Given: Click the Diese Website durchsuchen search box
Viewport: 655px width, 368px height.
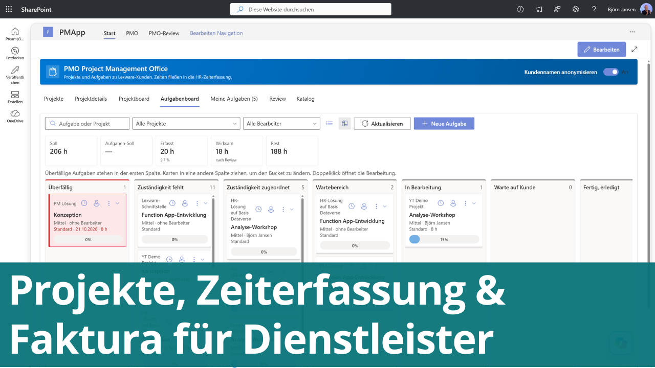Looking at the screenshot, I should tap(311, 9).
